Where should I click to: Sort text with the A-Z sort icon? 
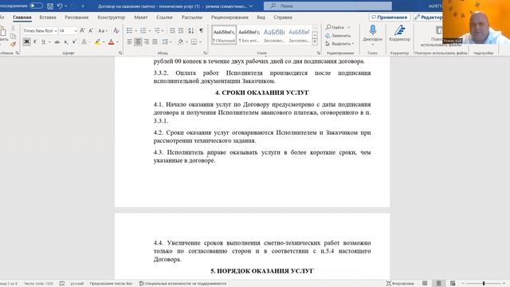(x=191, y=30)
